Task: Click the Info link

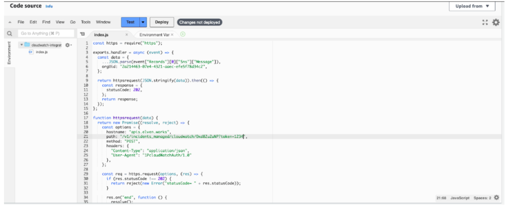Action: pyautogui.click(x=49, y=6)
